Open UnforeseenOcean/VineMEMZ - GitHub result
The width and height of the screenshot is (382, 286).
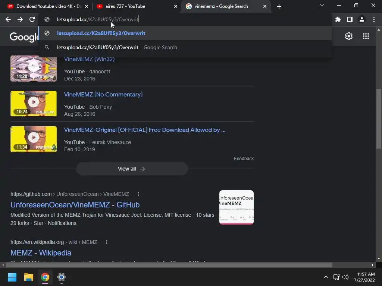pyautogui.click(x=75, y=205)
